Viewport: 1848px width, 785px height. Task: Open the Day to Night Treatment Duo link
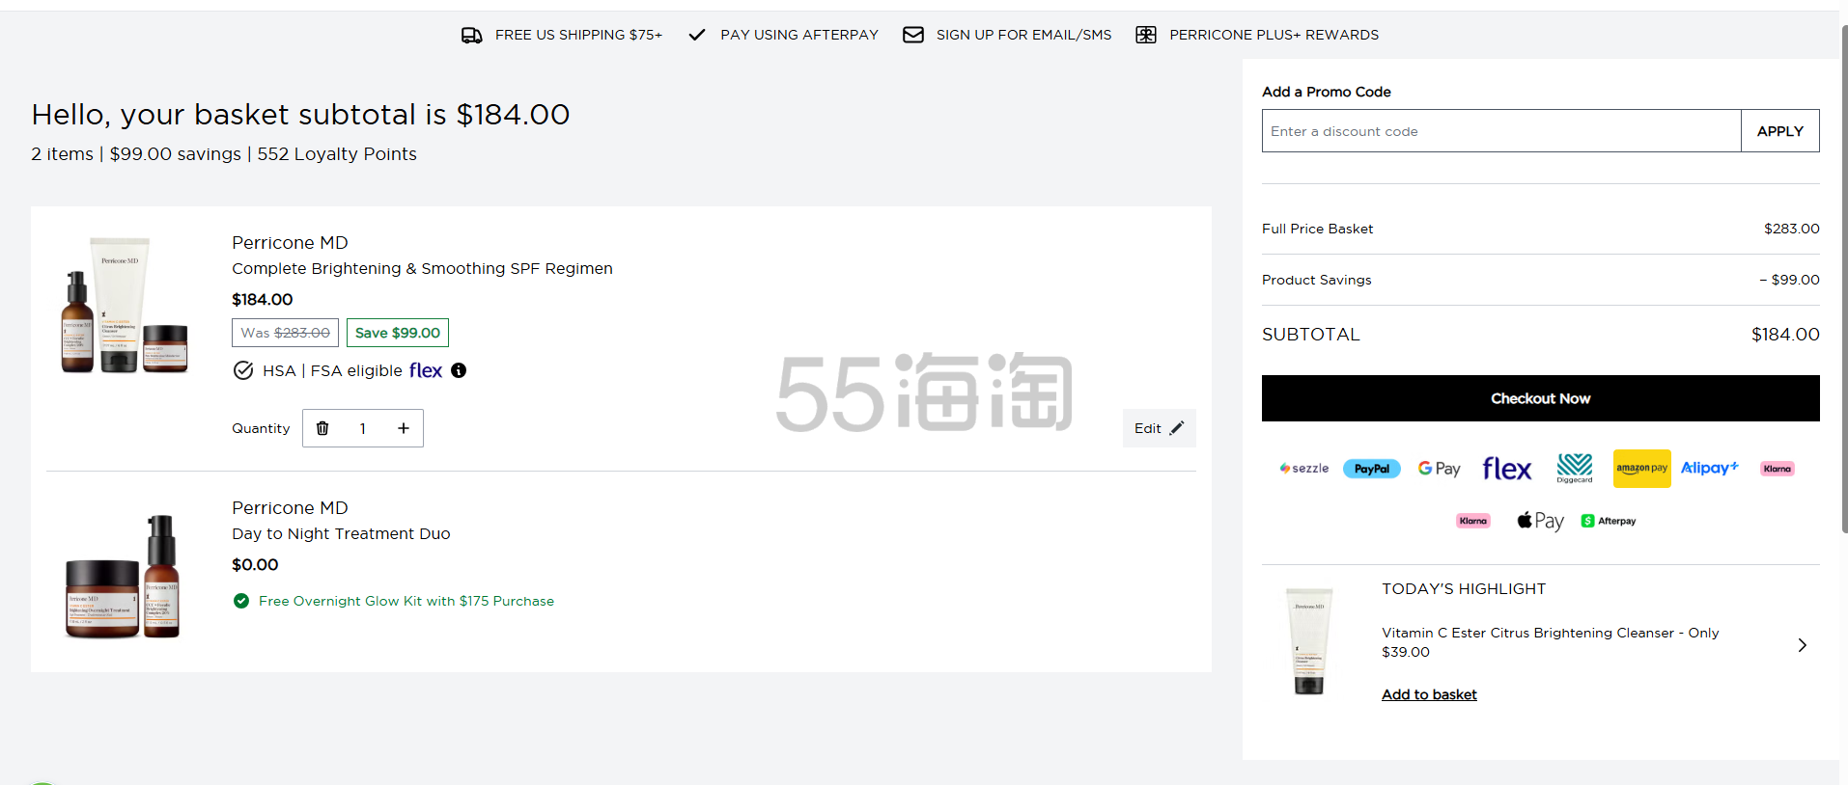(341, 533)
